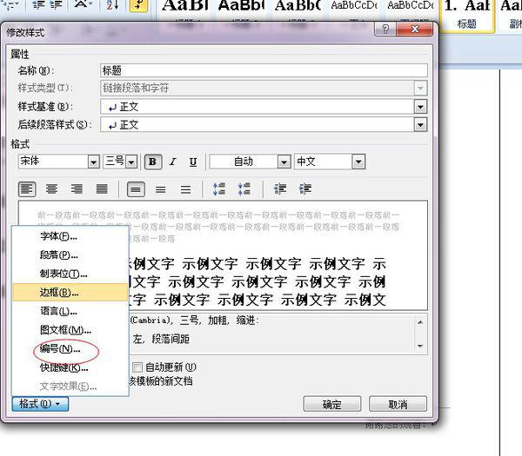Toggle Underline formatting button
The image size is (522, 456).
pyautogui.click(x=193, y=162)
